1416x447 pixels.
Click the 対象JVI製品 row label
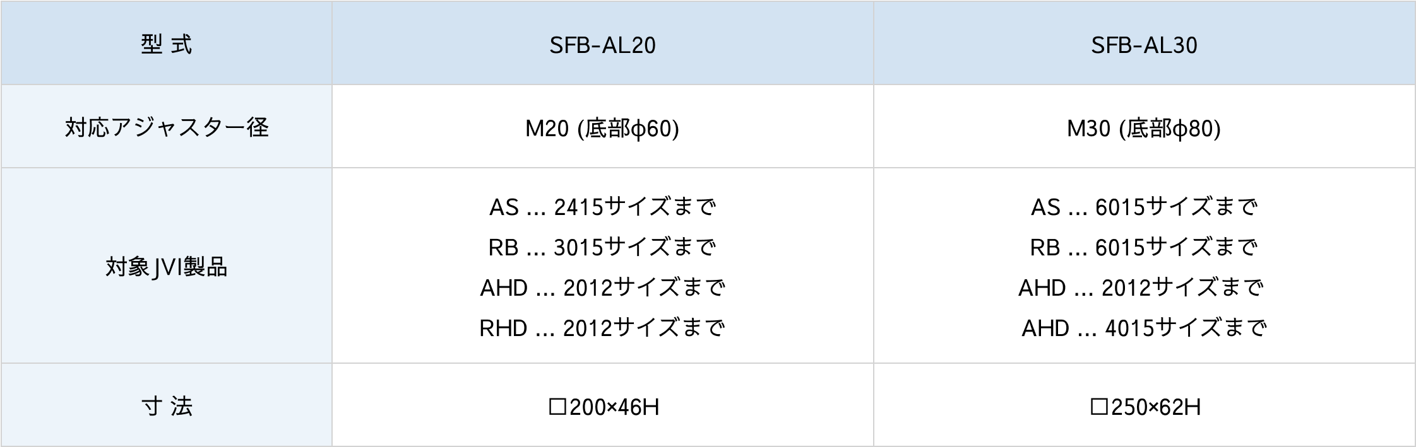click(x=167, y=267)
